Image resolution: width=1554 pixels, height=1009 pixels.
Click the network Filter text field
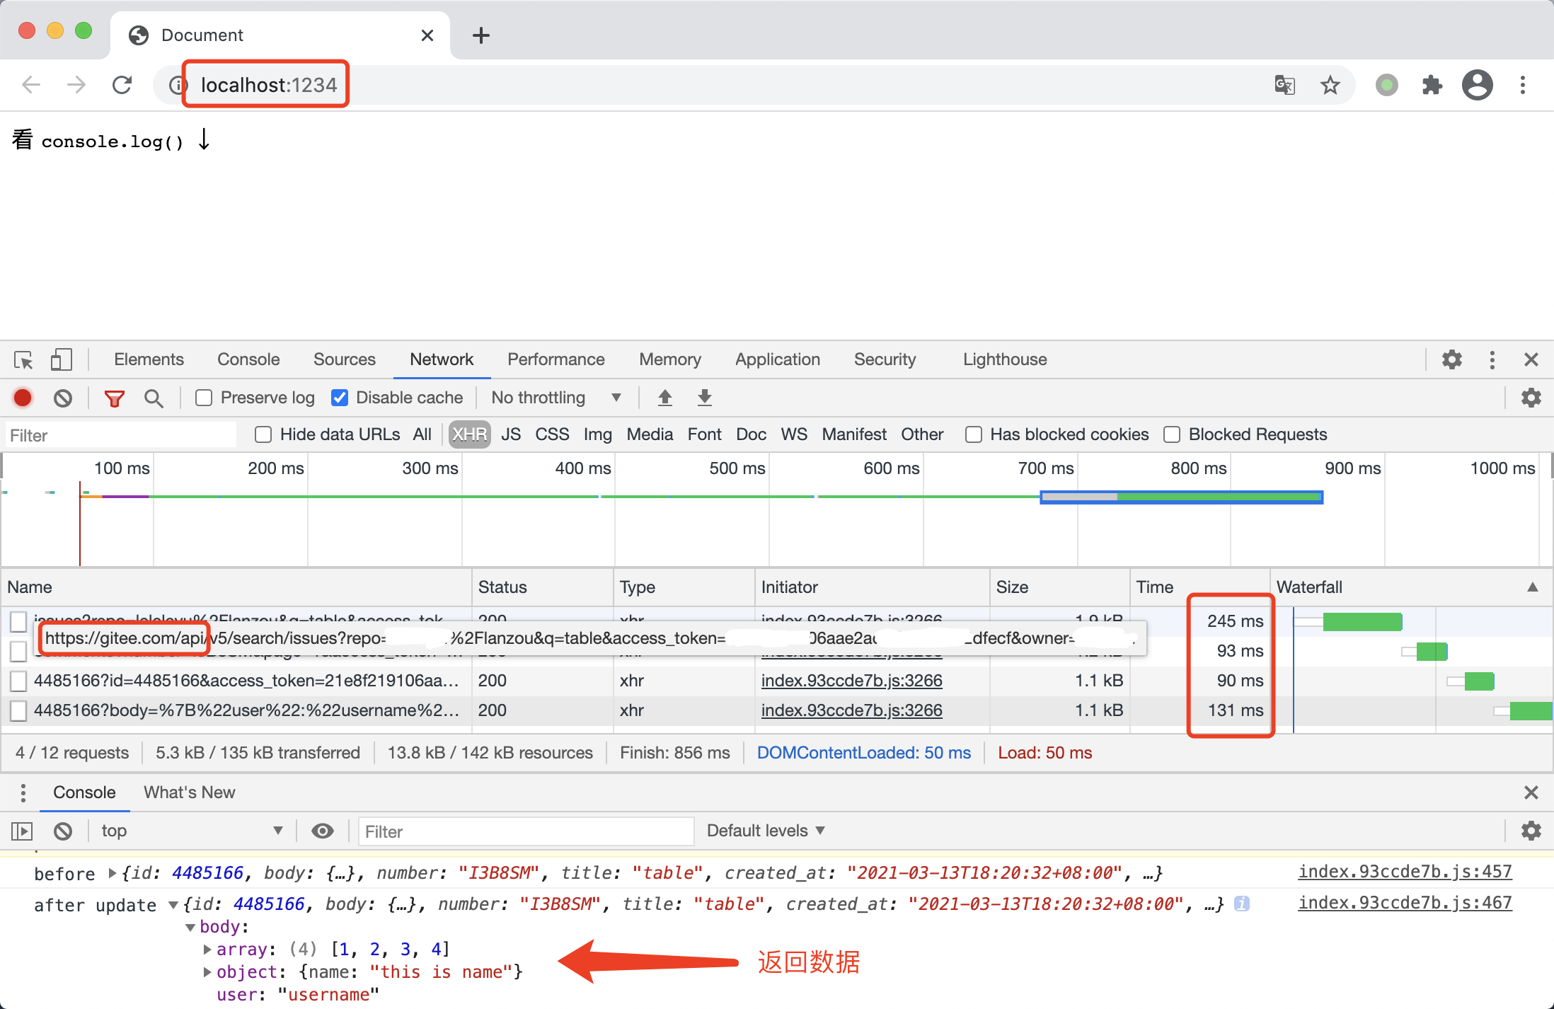coord(120,434)
